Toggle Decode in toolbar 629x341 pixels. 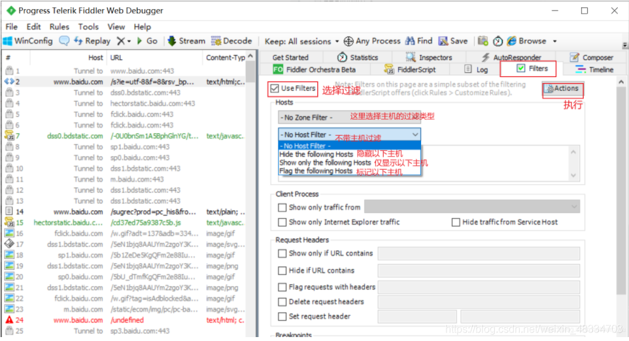point(231,41)
